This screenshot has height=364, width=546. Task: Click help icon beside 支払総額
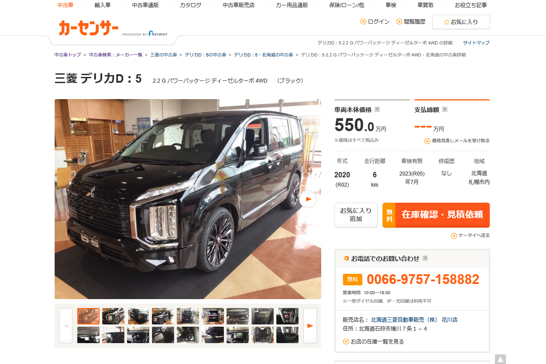pyautogui.click(x=445, y=109)
